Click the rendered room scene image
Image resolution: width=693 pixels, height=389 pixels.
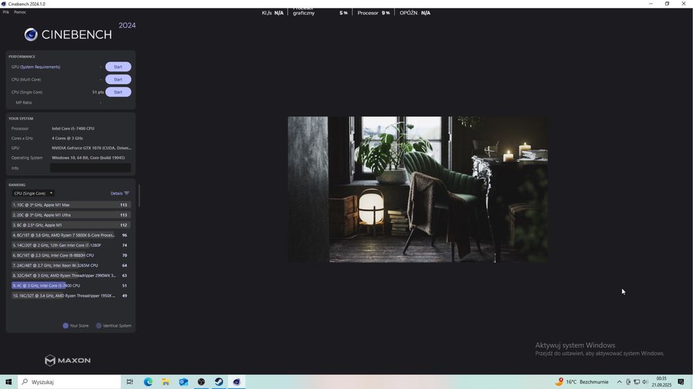418,190
